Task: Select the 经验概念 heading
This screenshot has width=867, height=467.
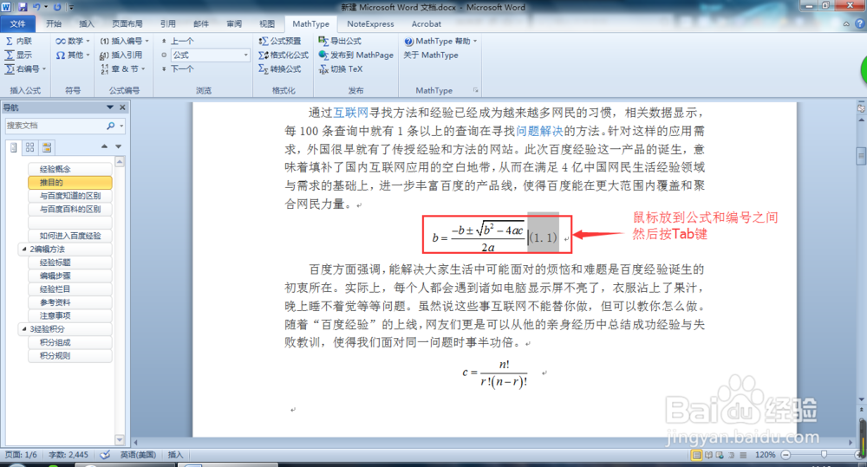Action: (x=69, y=169)
